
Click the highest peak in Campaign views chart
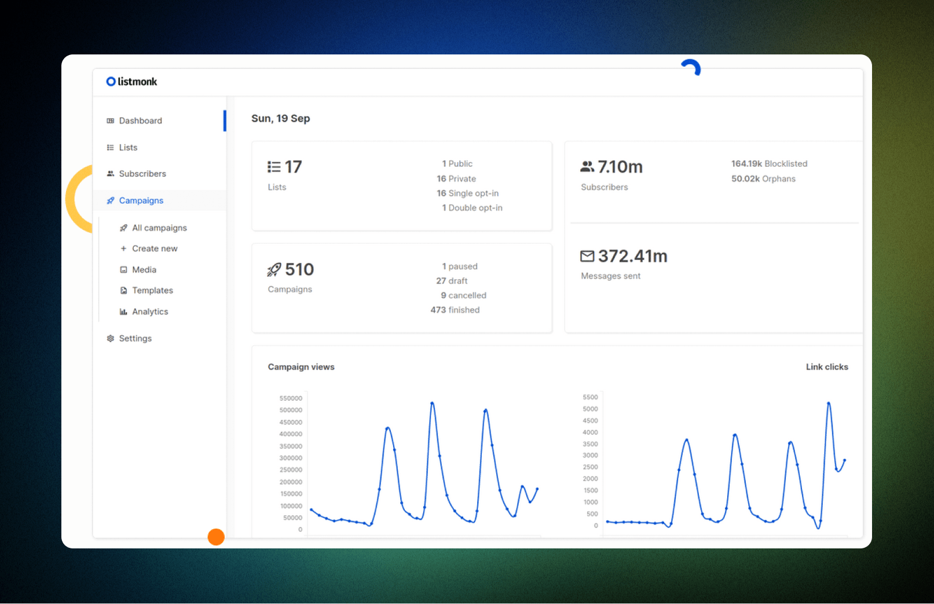432,403
